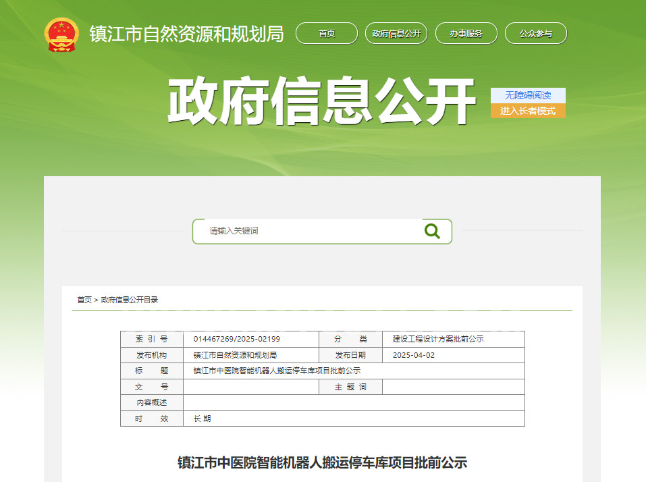
Task: Click the bold article heading below the table
Action: (x=322, y=462)
